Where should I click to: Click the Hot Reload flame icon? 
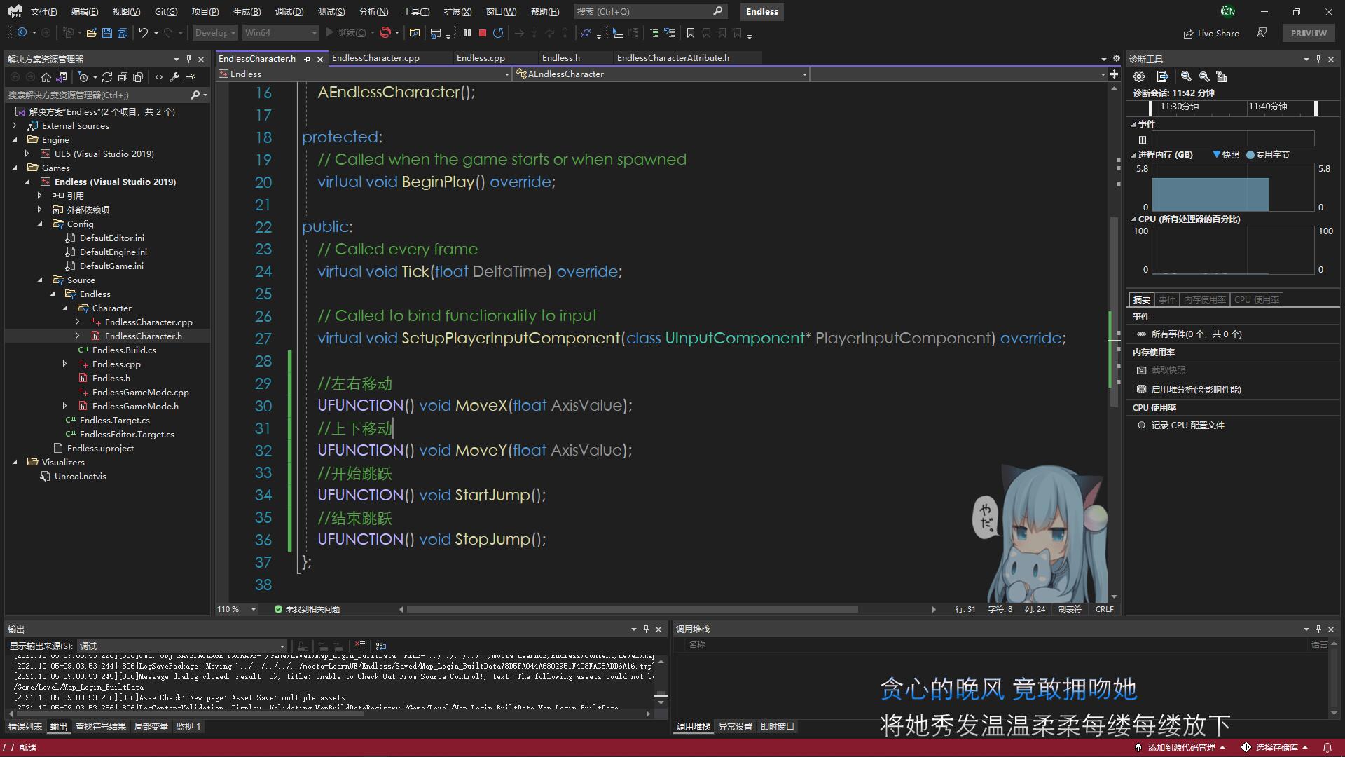click(385, 33)
